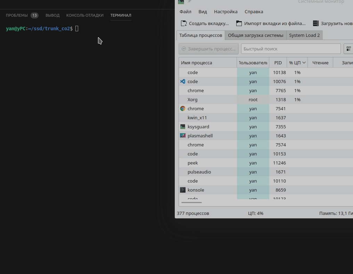
Task: Click inside the Быстрый поиск field
Action: 290,49
